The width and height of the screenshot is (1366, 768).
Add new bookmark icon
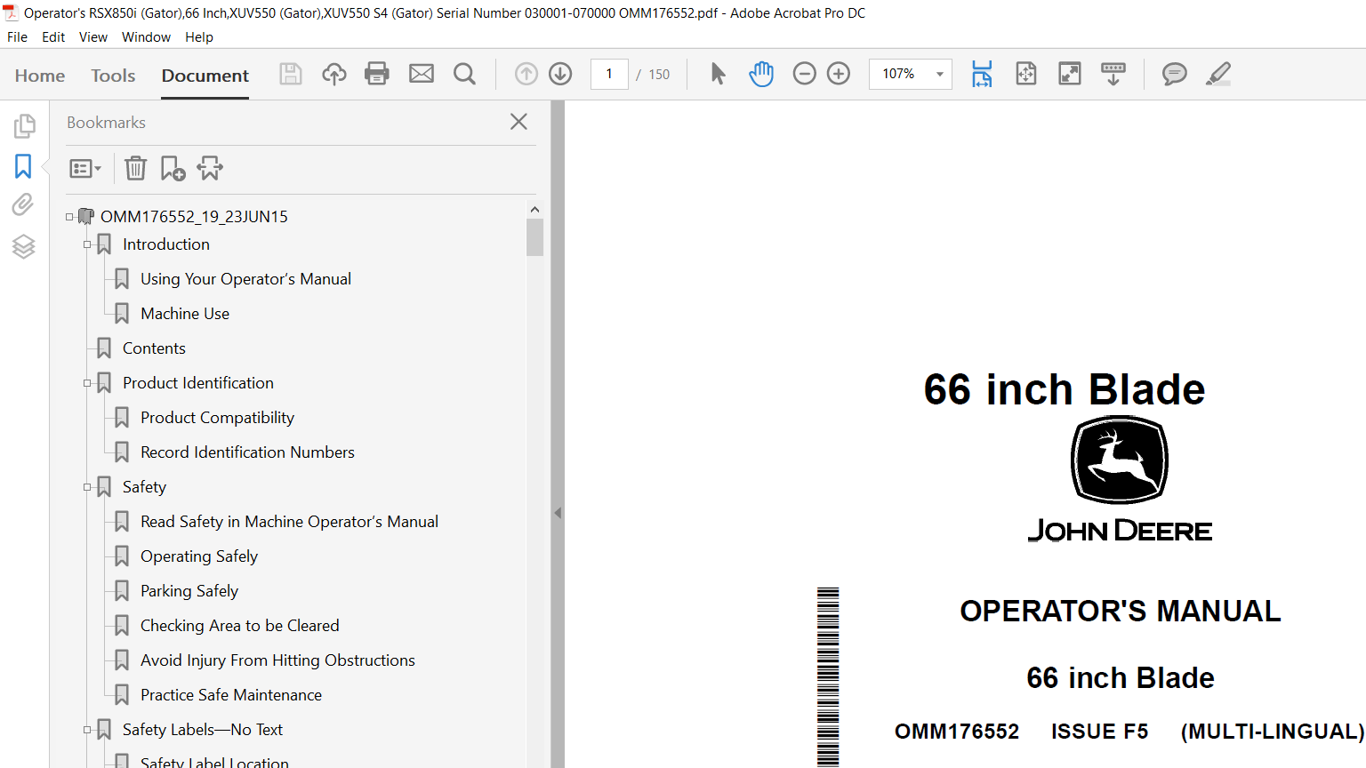(173, 168)
